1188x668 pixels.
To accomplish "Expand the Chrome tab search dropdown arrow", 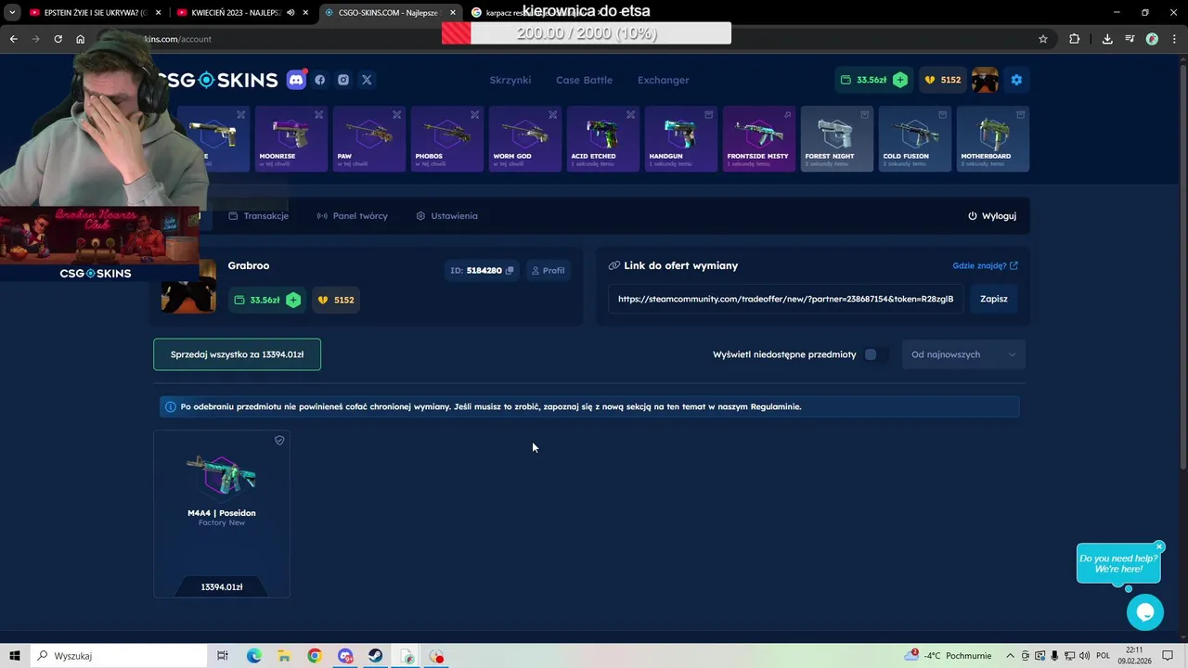I will pyautogui.click(x=12, y=13).
